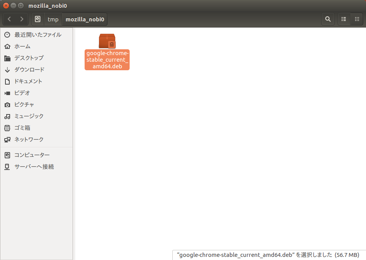Screen dimensions: 366x260
Task: Click the Music note icon in sidebar
Action: click(x=7, y=116)
